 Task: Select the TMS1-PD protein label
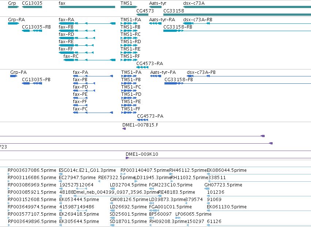point(131,94)
